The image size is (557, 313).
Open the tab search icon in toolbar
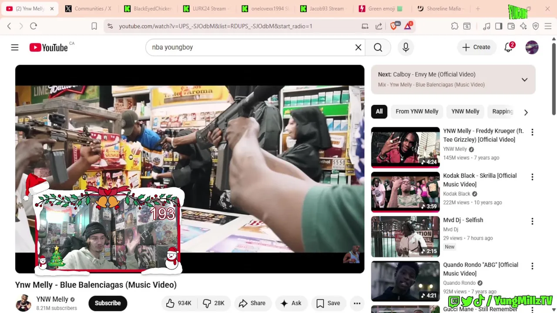click(467, 26)
